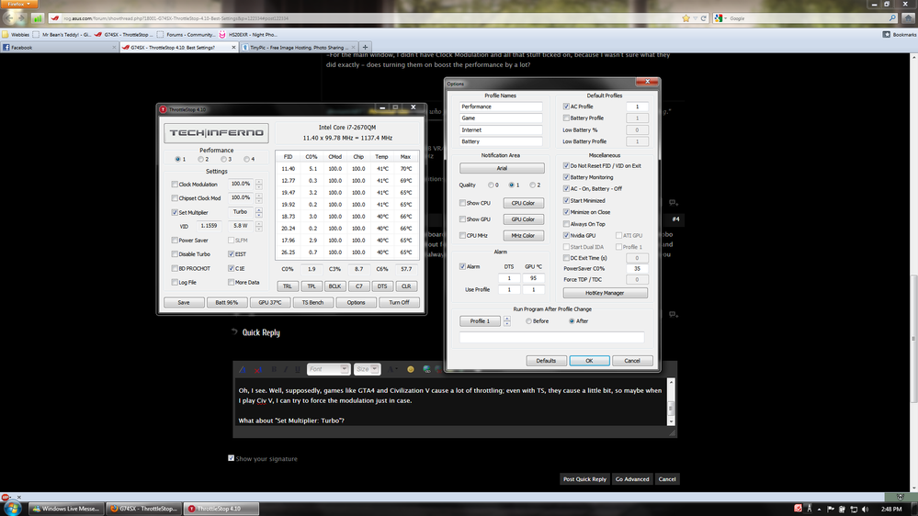
Task: Click the insert link globe icon
Action: point(426,369)
